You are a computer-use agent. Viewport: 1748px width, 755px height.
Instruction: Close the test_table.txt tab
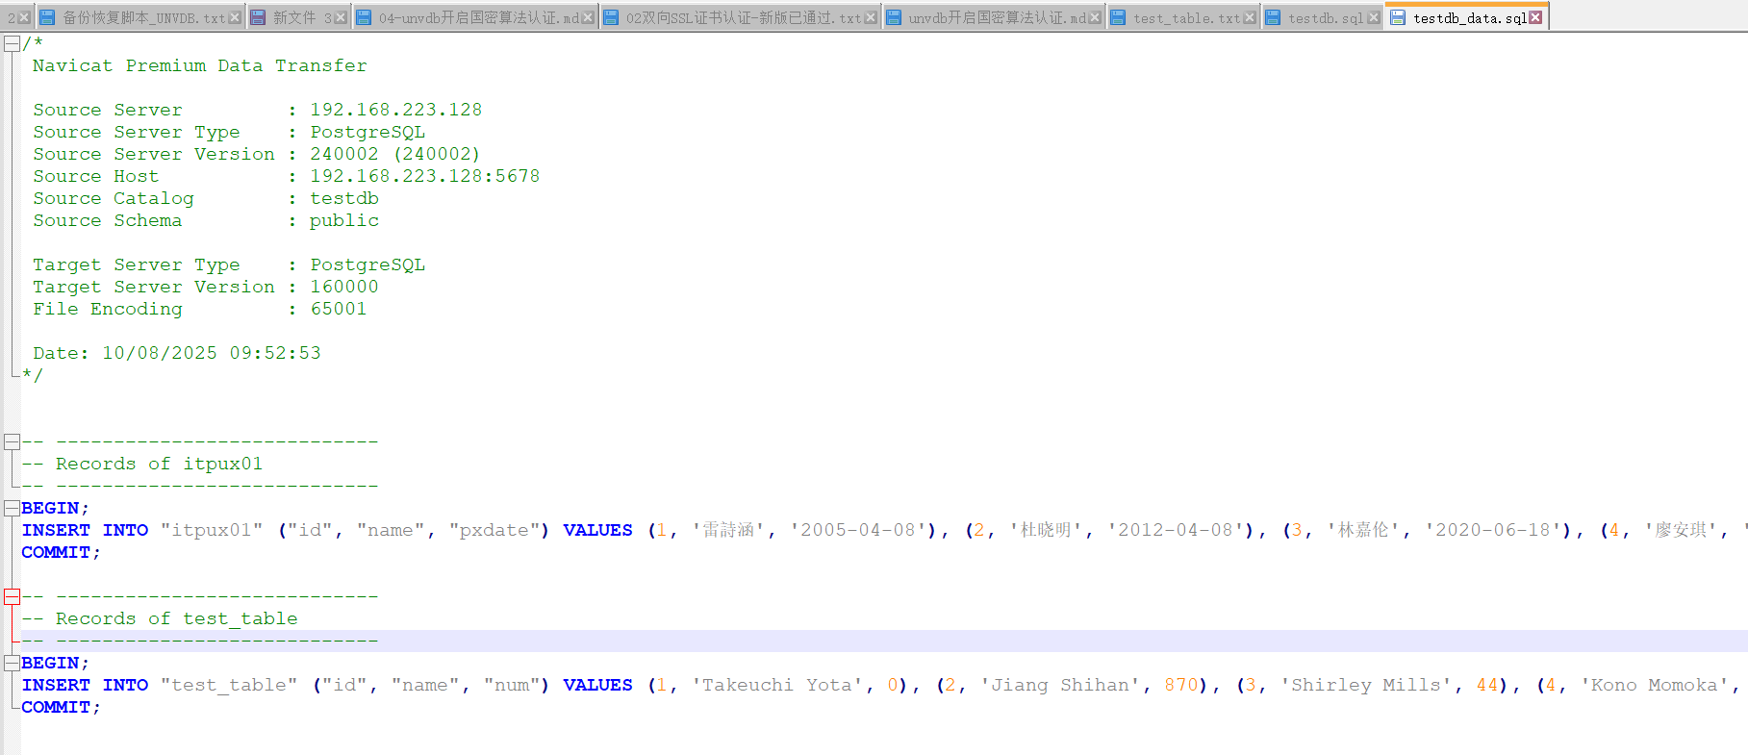(1250, 17)
